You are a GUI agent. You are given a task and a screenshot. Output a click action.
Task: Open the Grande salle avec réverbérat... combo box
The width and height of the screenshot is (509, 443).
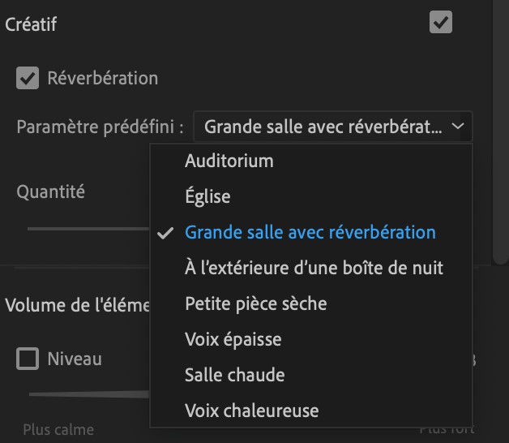(x=333, y=127)
